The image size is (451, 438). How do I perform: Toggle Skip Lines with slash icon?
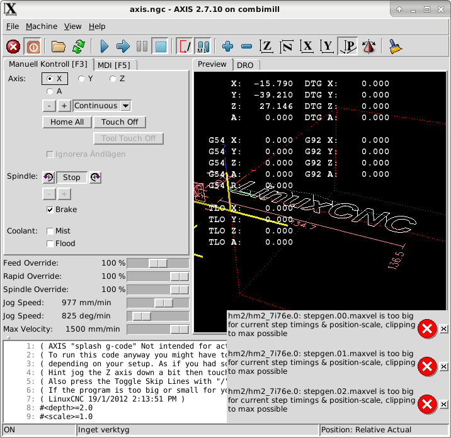click(185, 47)
